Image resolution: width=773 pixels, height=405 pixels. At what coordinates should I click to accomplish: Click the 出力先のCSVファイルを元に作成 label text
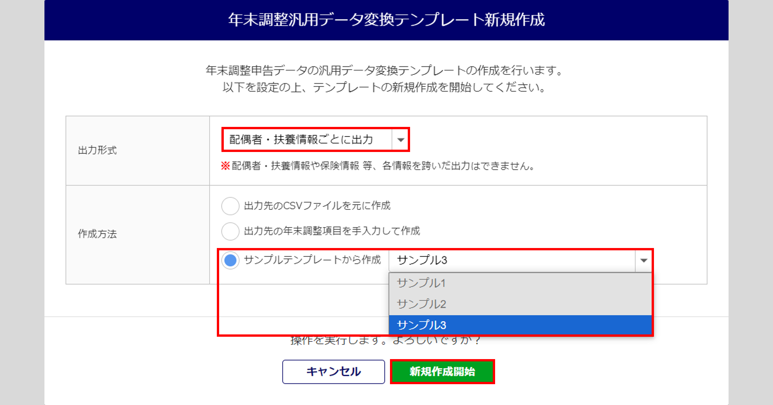pyautogui.click(x=317, y=206)
